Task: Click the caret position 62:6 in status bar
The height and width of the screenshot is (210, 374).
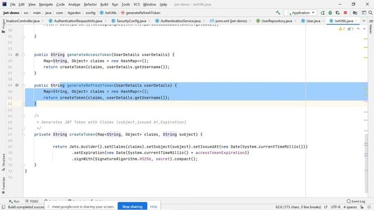Action: click(298, 207)
